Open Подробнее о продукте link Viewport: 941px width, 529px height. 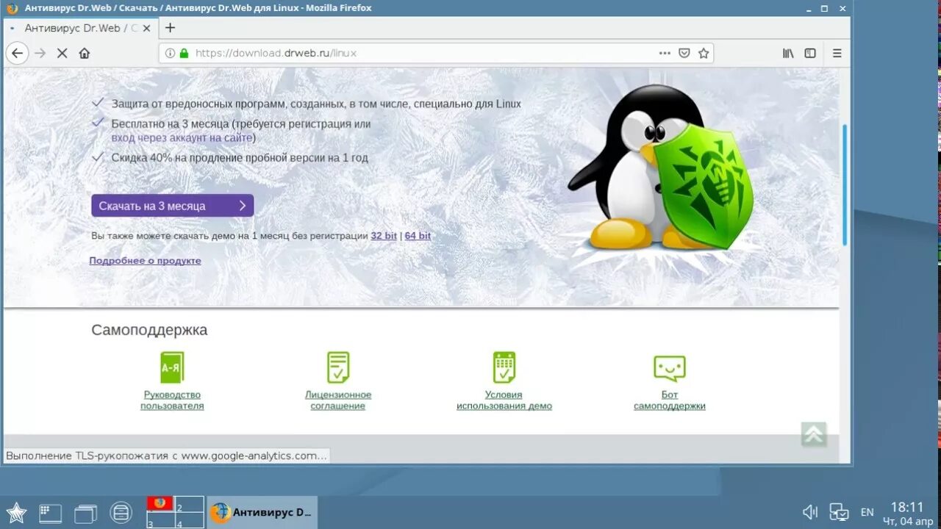click(x=145, y=261)
